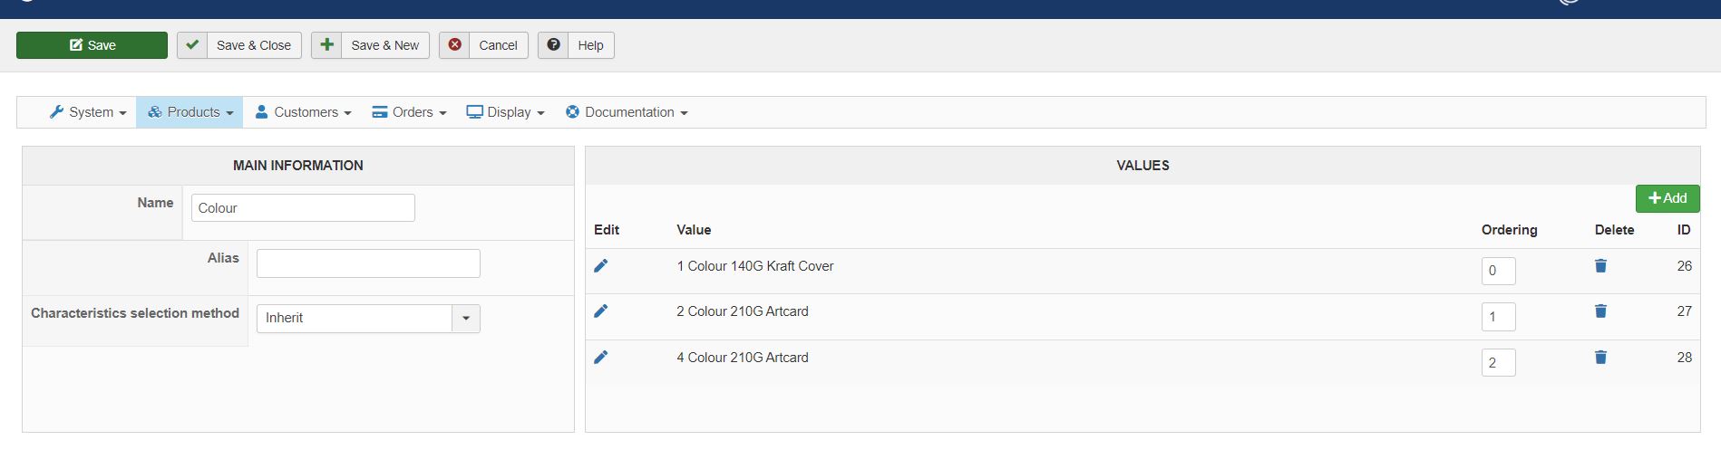Remove the 4 Colour 210G Artcard value
This screenshot has height=459, width=1721.
pyautogui.click(x=1600, y=358)
